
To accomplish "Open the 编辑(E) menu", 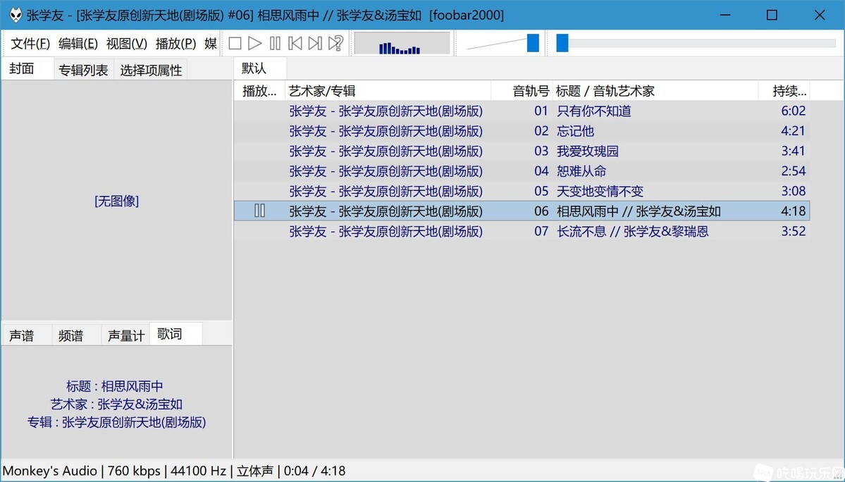I will [x=78, y=44].
